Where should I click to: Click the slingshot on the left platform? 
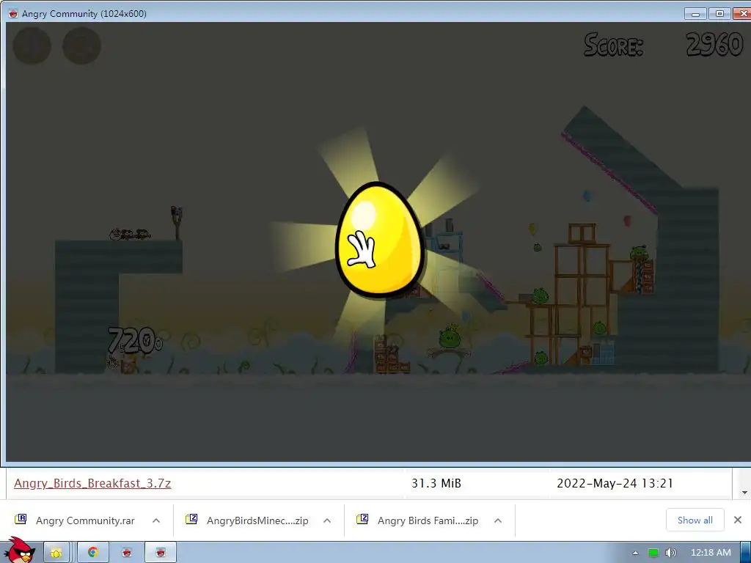click(177, 223)
